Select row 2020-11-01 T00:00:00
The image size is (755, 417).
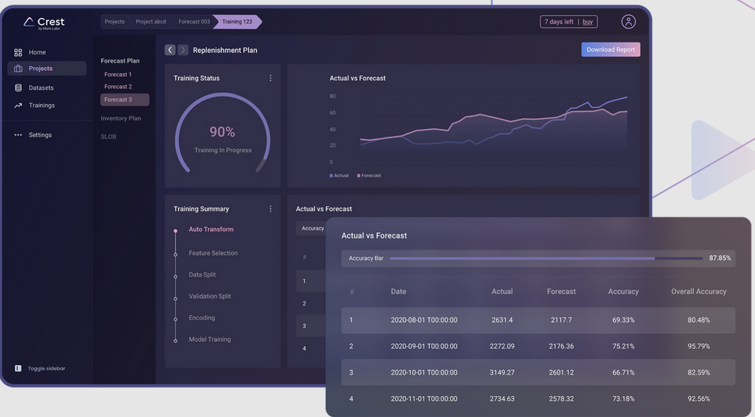tap(538, 399)
